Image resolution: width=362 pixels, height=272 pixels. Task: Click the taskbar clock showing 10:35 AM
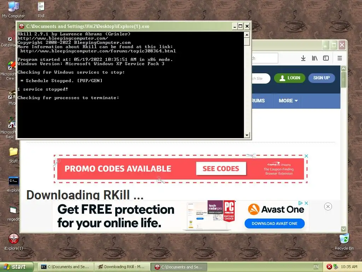(349, 267)
